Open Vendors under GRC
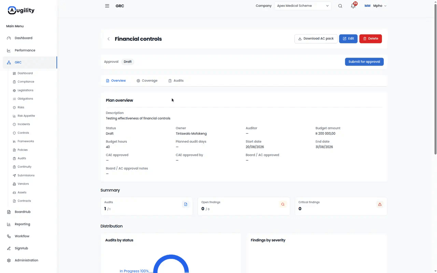Viewport: 437px width, 273px height. (23, 184)
